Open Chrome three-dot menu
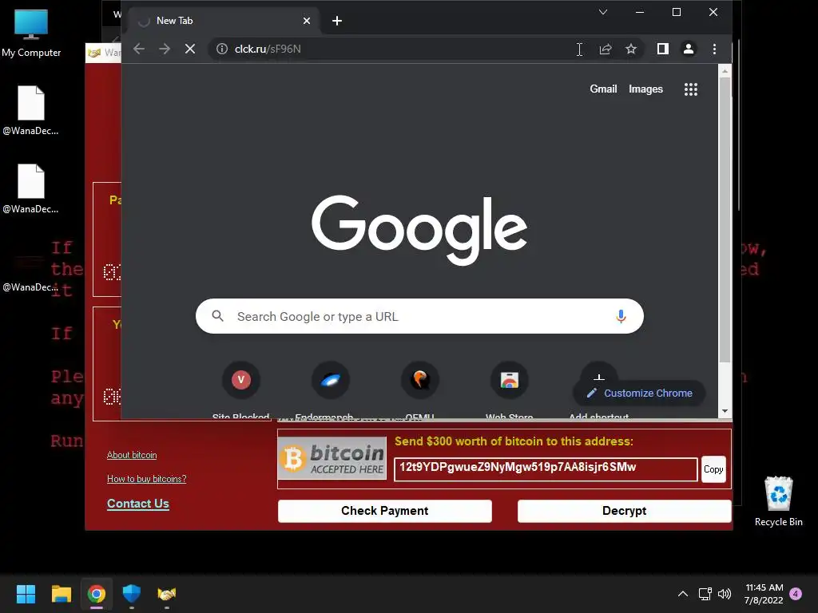Screen dimensions: 818x613 (x=714, y=49)
